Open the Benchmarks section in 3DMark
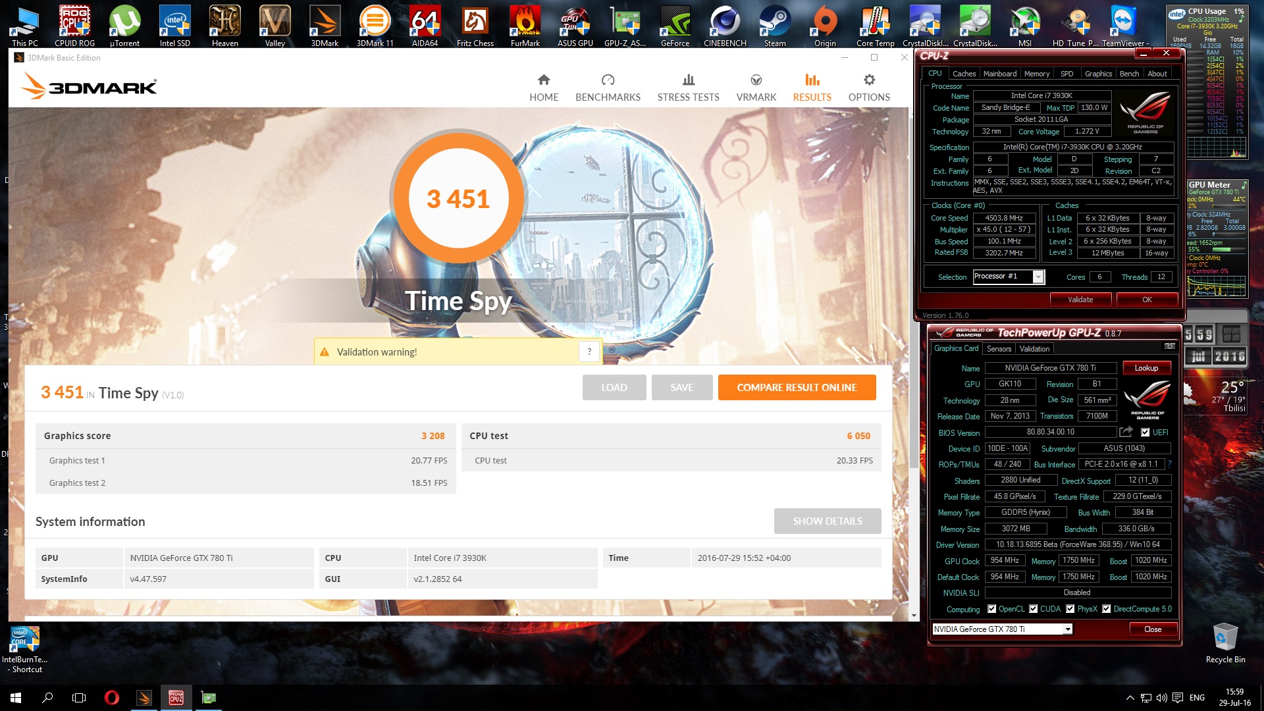 607,88
